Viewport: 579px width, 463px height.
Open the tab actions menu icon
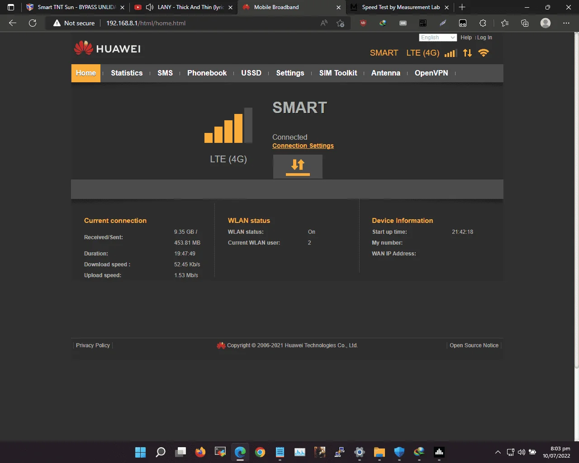(x=11, y=7)
